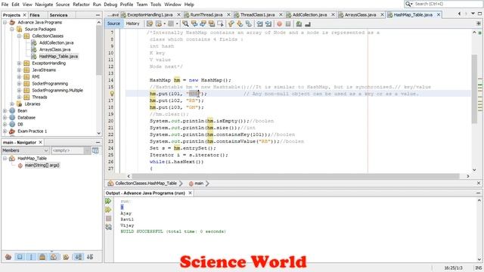The width and height of the screenshot is (484, 272).
Task: Toggle Bookmark on current line
Action: click(x=249, y=23)
